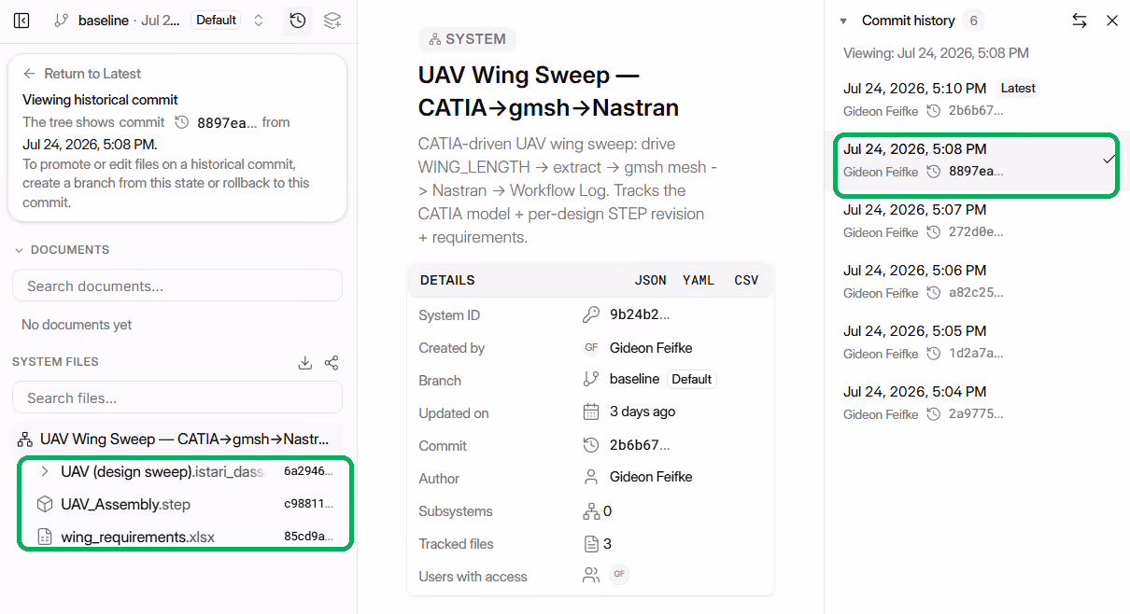Download system files icon
This screenshot has height=614, width=1130.
coord(304,363)
